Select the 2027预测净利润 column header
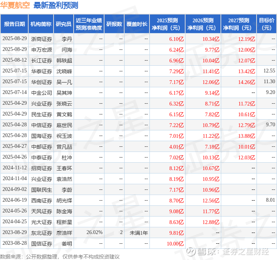The width and height of the screenshot is (277, 260). pos(239,24)
